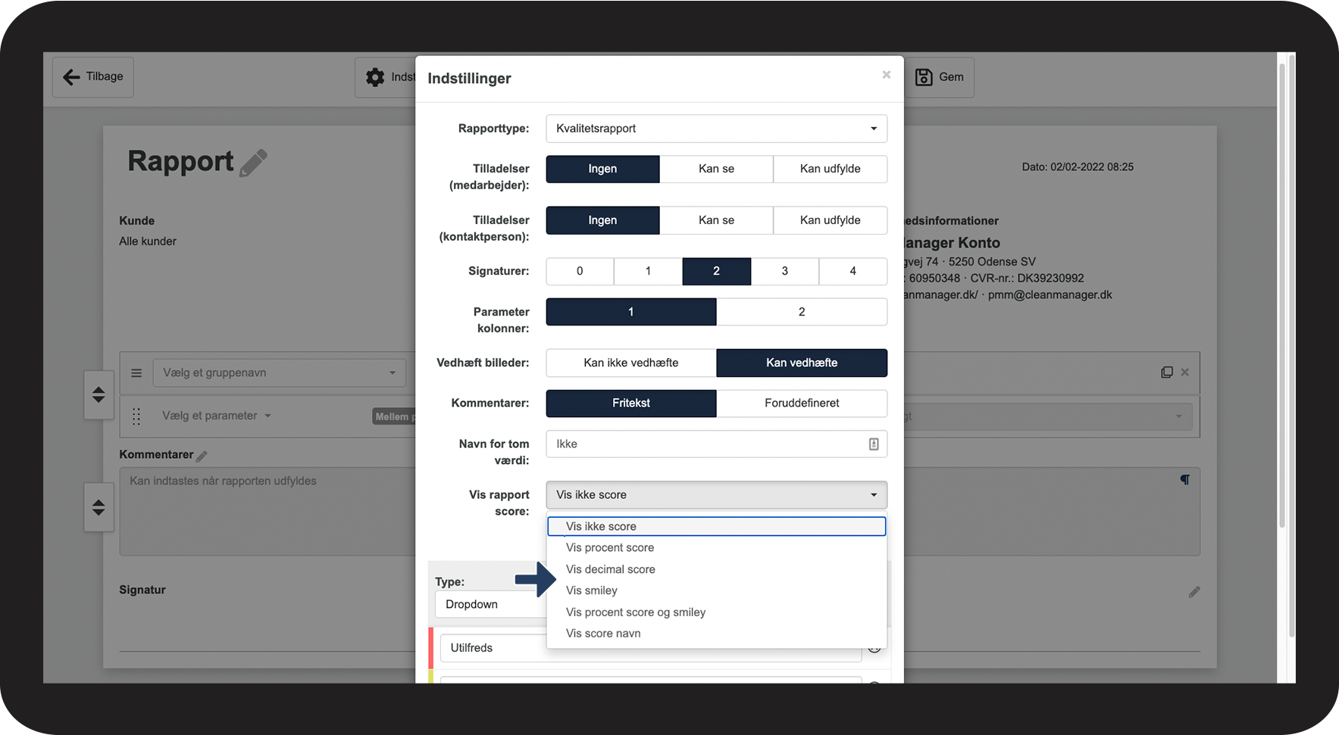Select Vis smiley option
This screenshot has width=1339, height=735.
[592, 590]
